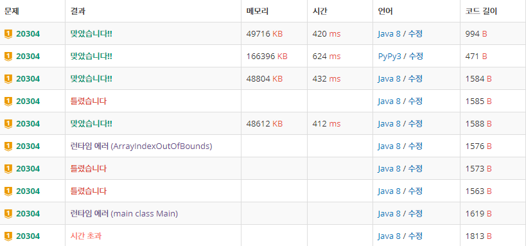Screen dimensions: 526x246
Task: Click the tier badge icon in the 1584 B row
Action: pyautogui.click(x=8, y=78)
